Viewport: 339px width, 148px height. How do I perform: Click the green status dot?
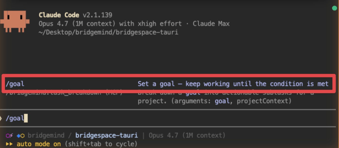tap(335, 8)
